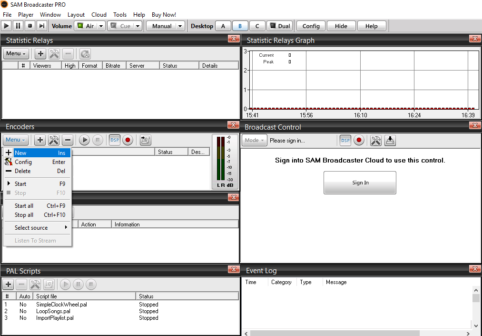Open the Cloud menu
The height and width of the screenshot is (336, 482).
click(x=99, y=14)
